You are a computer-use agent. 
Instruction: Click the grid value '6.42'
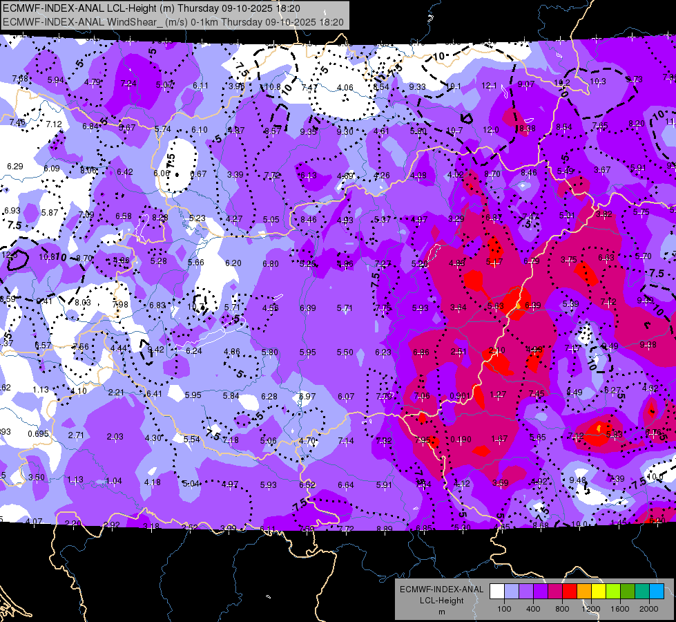pyautogui.click(x=124, y=172)
